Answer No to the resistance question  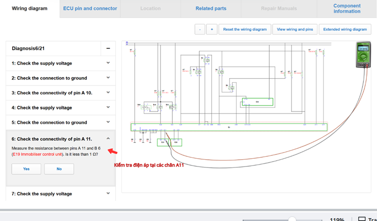[59, 169]
